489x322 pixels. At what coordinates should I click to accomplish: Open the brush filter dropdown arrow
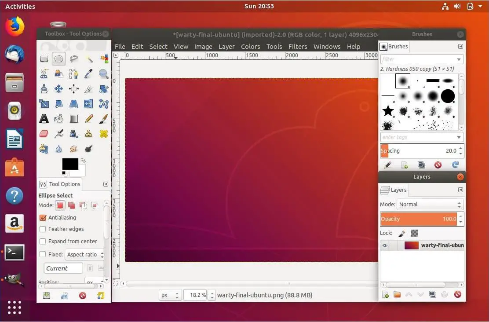459,59
